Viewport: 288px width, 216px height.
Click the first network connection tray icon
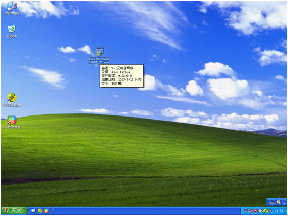pyautogui.click(x=245, y=211)
